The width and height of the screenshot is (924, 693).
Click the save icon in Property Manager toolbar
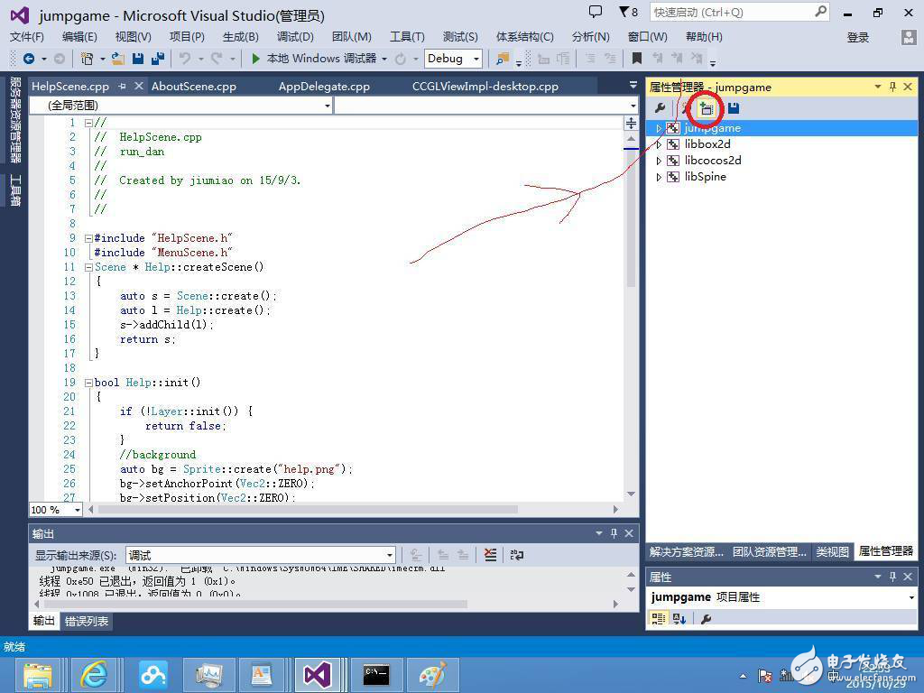pos(734,109)
